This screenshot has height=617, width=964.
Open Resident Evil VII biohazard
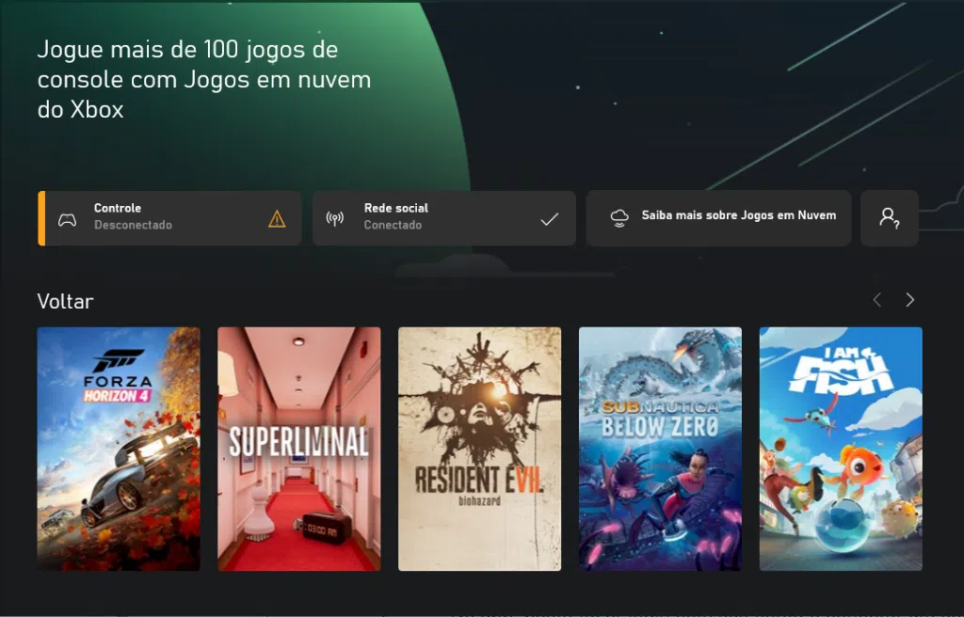click(x=479, y=449)
